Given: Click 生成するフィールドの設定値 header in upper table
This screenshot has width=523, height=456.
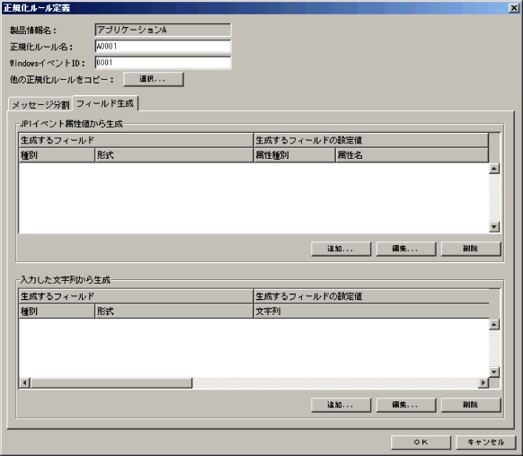Looking at the screenshot, I should pyautogui.click(x=371, y=140).
